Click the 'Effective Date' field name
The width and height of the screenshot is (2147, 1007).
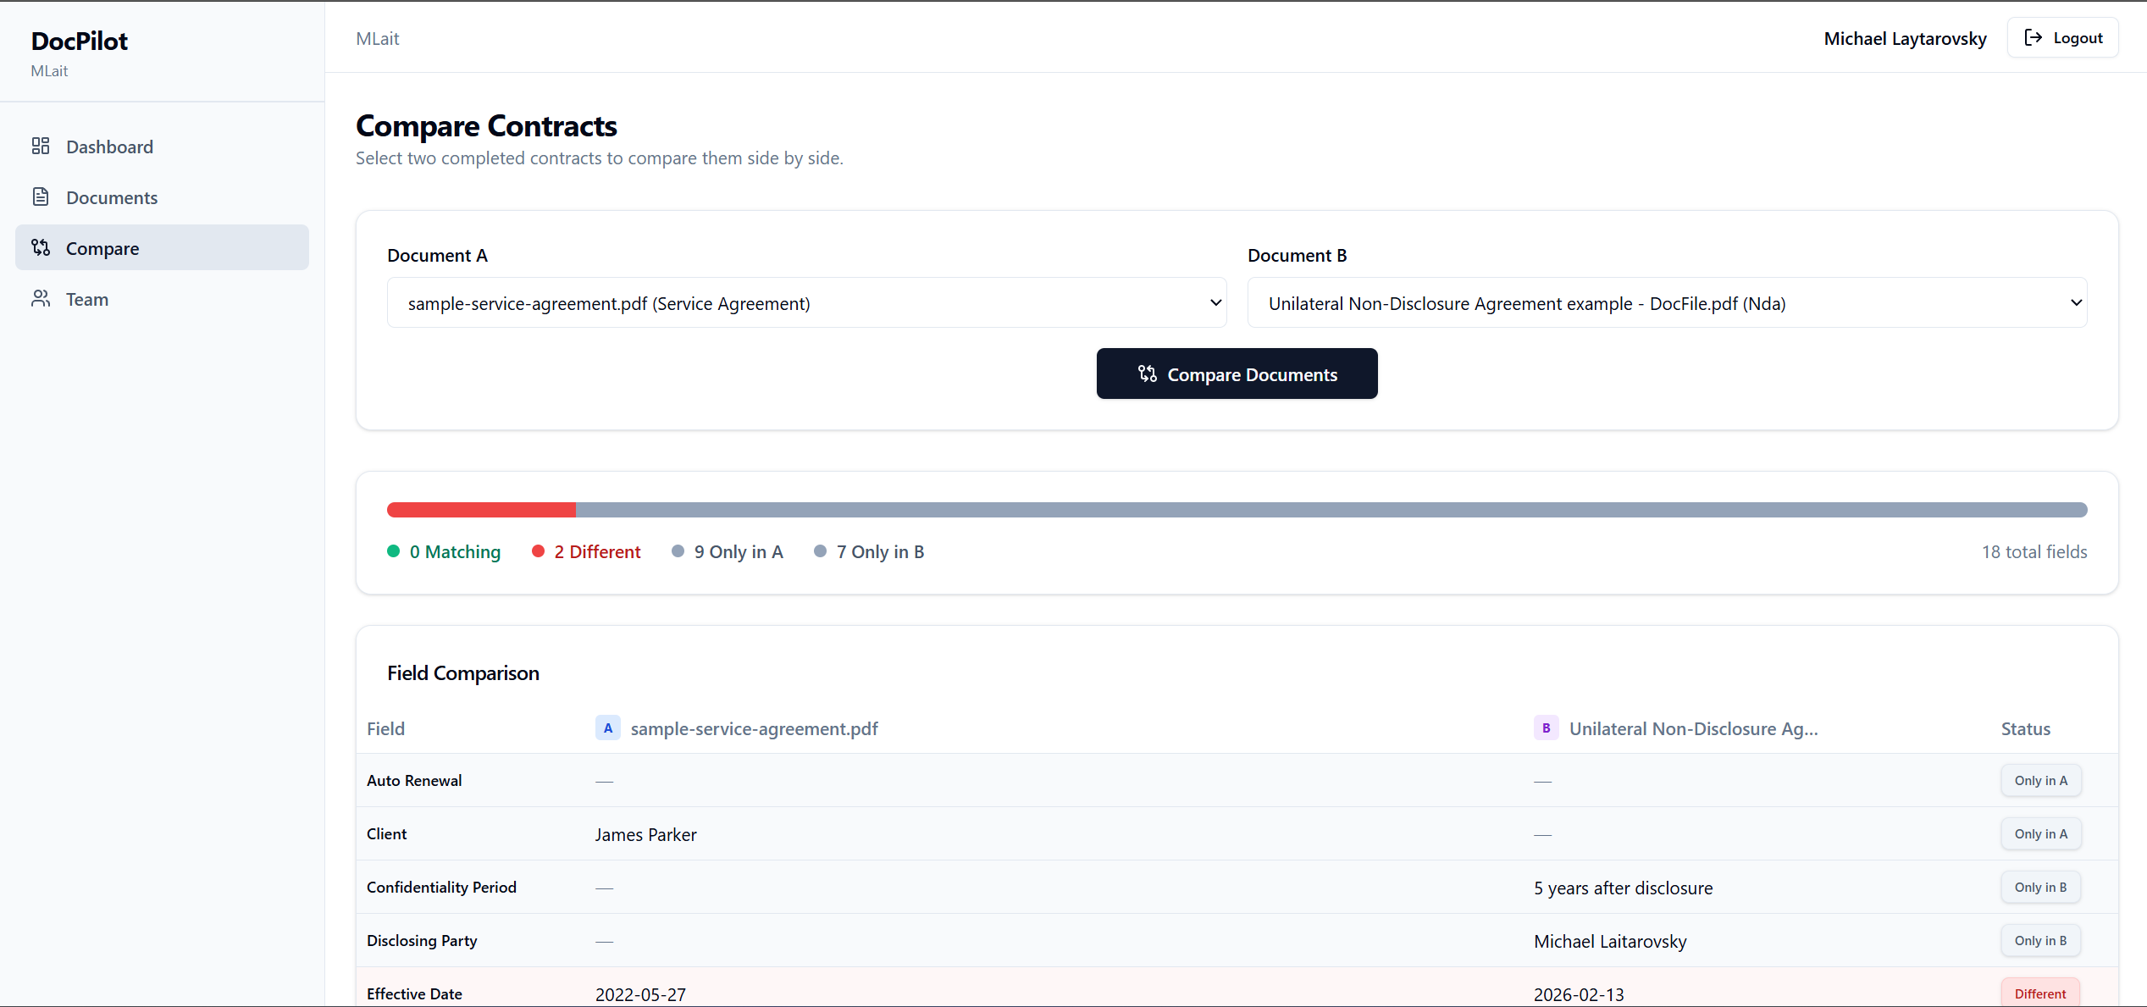pyautogui.click(x=414, y=994)
